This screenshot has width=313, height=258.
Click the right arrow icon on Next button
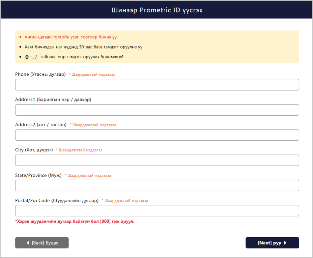click(x=285, y=243)
